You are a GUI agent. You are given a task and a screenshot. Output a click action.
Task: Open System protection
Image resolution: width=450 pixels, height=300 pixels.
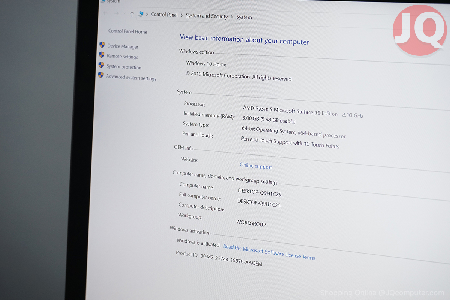124,67
